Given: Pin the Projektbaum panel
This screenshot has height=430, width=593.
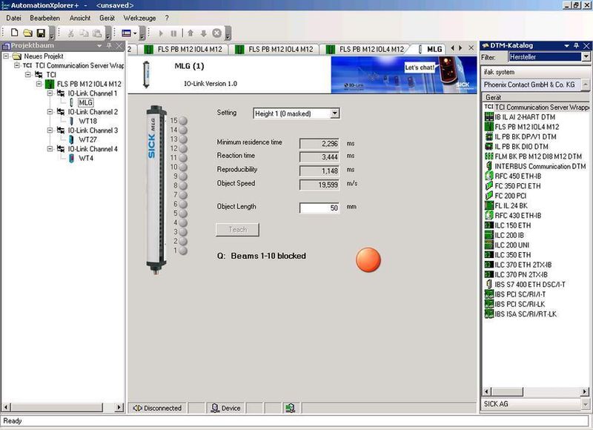Looking at the screenshot, I should point(107,46).
